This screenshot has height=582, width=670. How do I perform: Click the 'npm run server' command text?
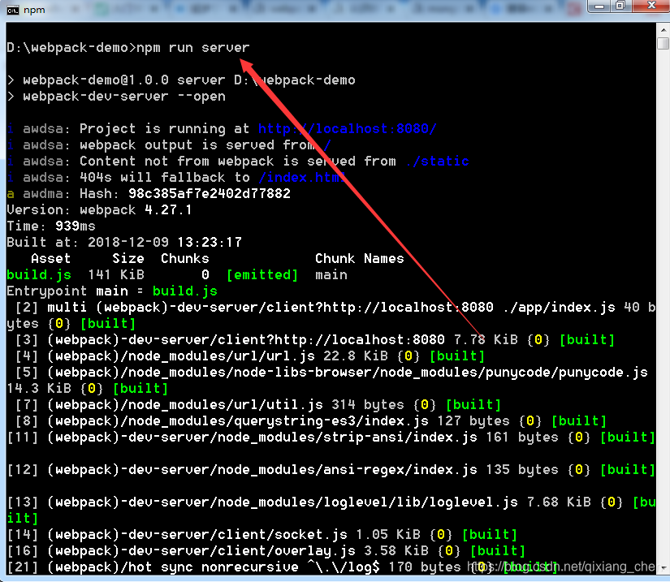point(193,47)
